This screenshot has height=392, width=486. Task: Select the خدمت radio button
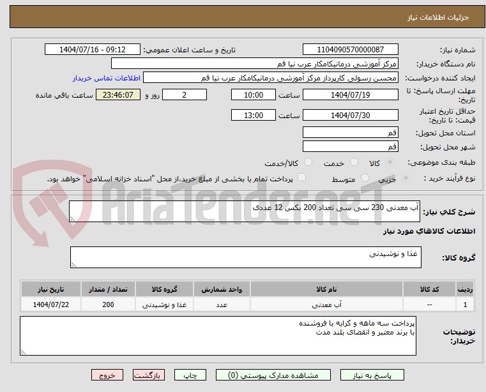[354, 162]
